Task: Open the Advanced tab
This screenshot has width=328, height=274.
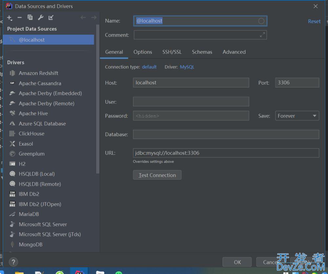Action: point(234,52)
